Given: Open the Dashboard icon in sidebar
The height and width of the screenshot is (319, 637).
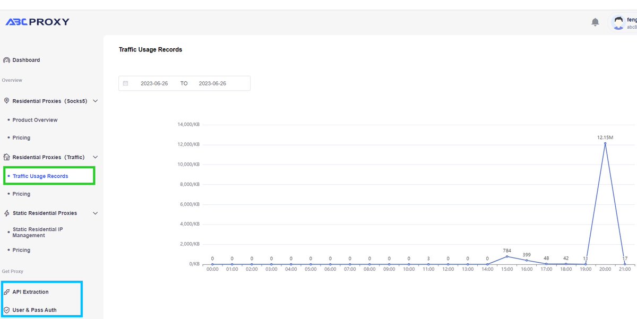Looking at the screenshot, I should pyautogui.click(x=6, y=60).
